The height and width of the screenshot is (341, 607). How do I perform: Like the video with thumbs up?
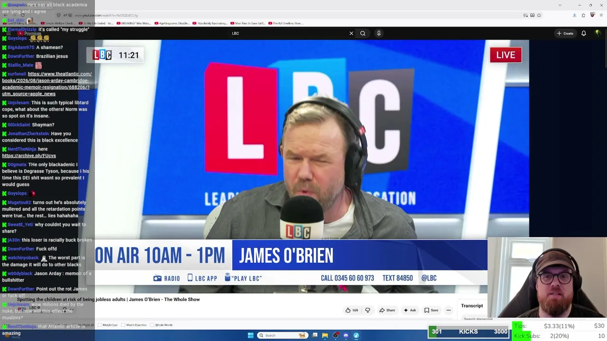351,310
